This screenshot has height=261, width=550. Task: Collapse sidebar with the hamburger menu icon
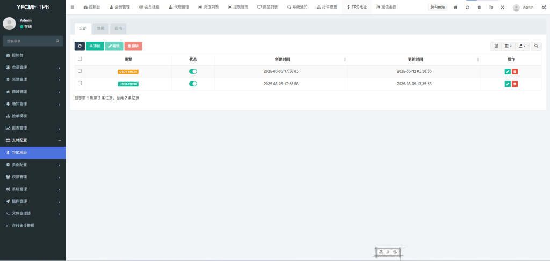tap(73, 8)
